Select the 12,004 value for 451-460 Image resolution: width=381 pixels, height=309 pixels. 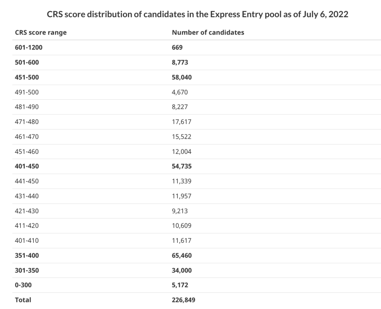(x=182, y=152)
